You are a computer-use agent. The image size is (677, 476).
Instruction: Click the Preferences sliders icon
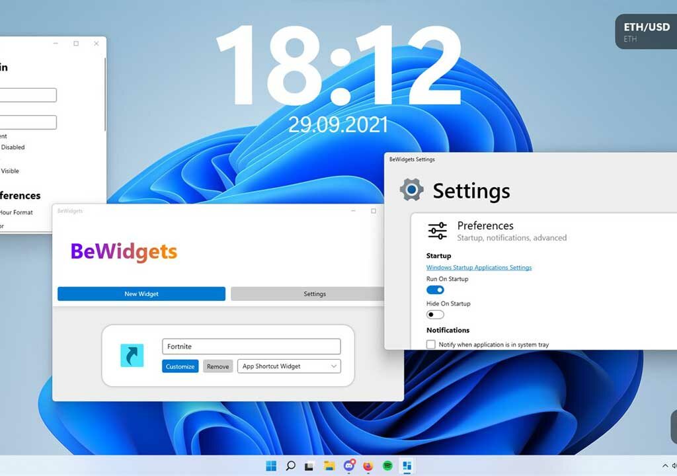point(436,231)
